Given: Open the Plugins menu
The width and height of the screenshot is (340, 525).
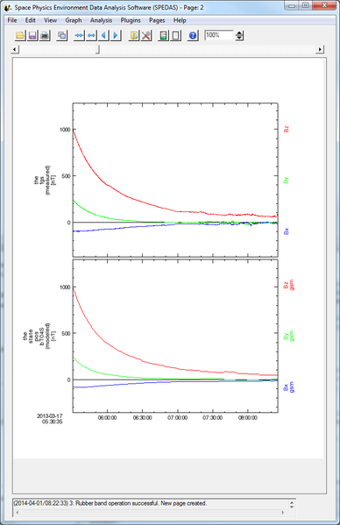Looking at the screenshot, I should pos(131,20).
